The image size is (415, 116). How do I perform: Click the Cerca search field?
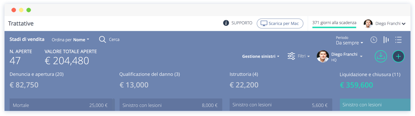click(114, 39)
